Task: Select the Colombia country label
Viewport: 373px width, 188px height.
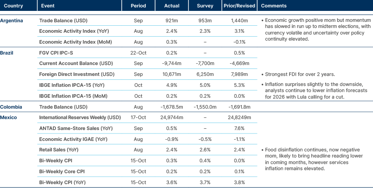Action: coord(11,107)
